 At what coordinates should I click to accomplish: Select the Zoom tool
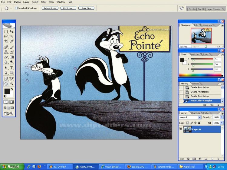point(12,83)
